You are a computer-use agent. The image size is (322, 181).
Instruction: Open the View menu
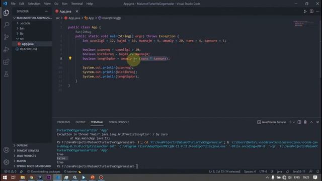[47, 4]
